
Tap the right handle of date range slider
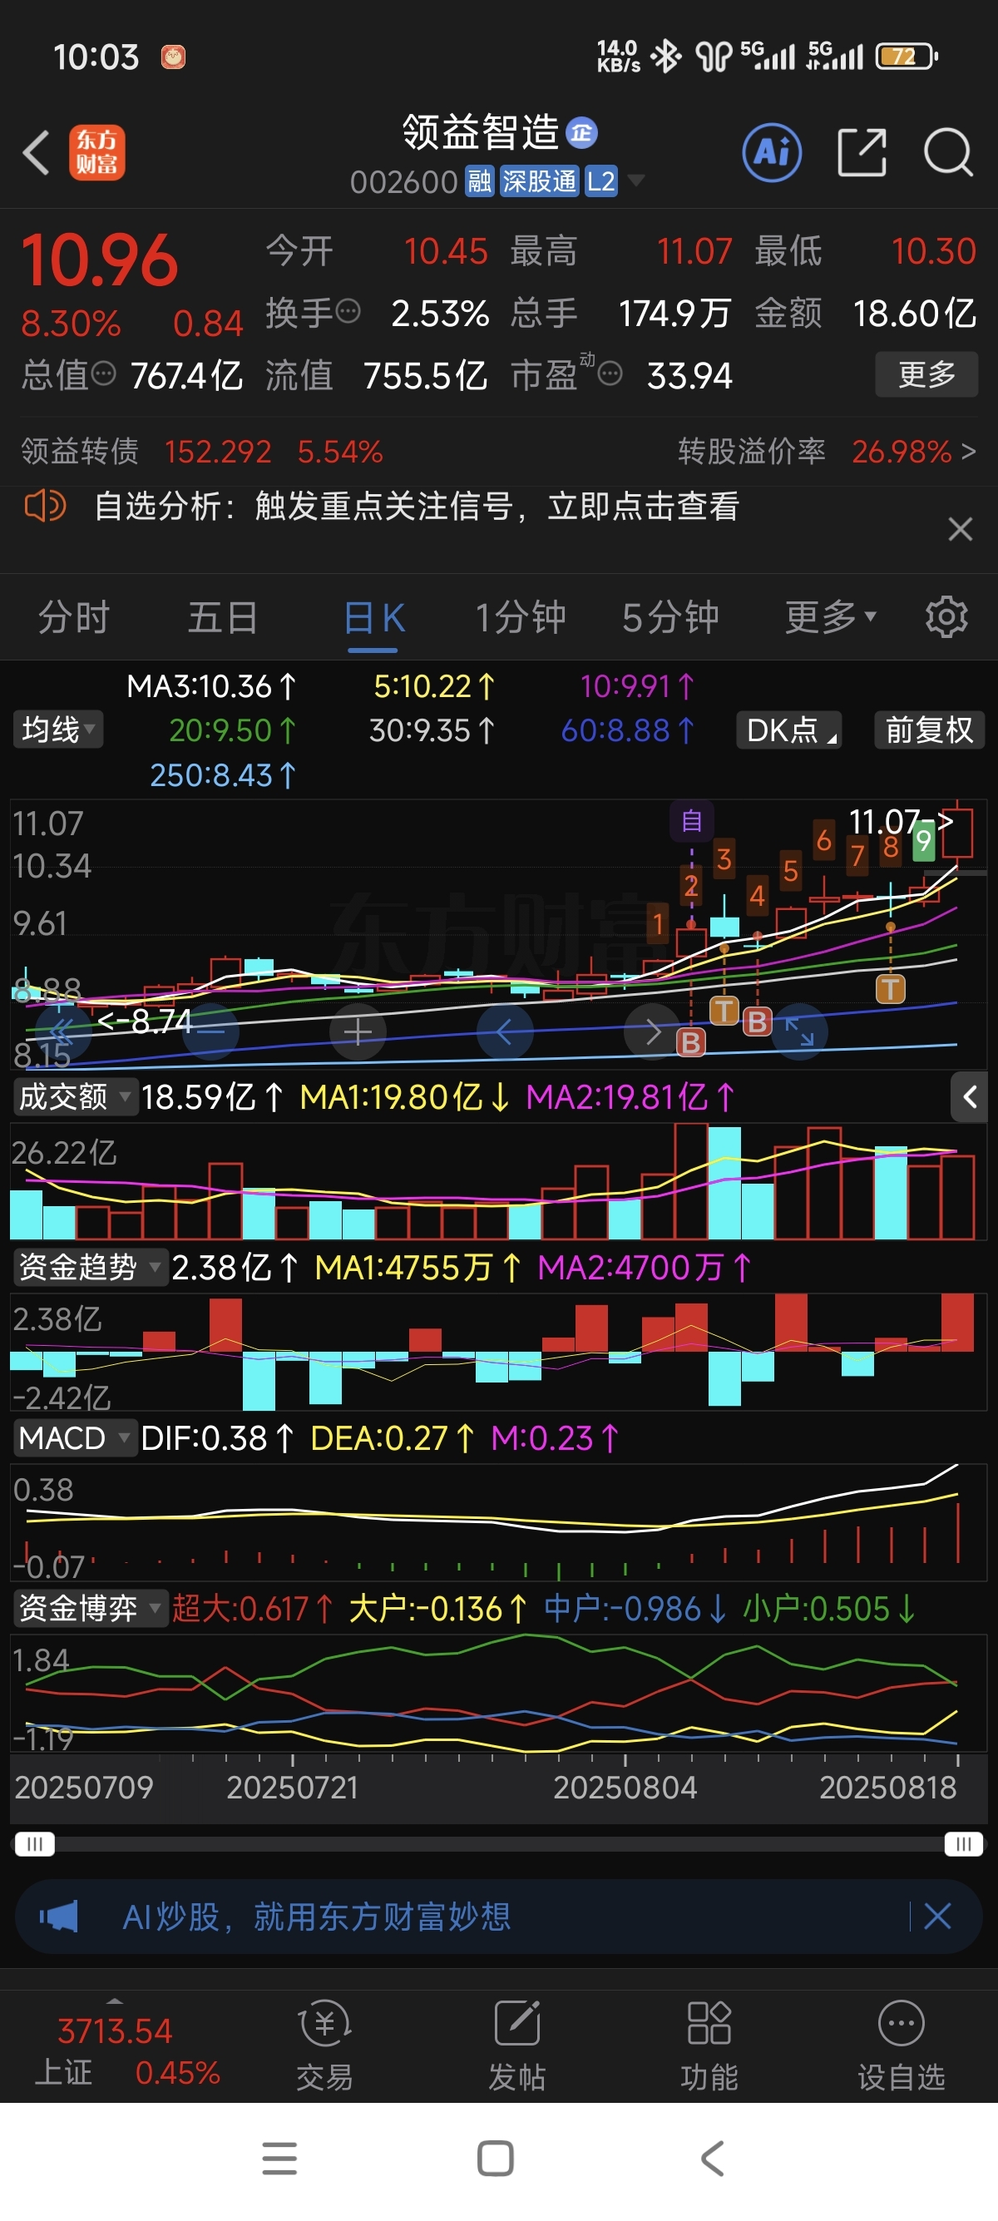coord(964,1844)
